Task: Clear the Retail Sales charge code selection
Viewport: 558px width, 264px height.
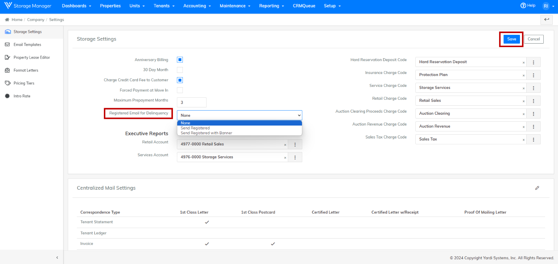Action: click(x=523, y=101)
